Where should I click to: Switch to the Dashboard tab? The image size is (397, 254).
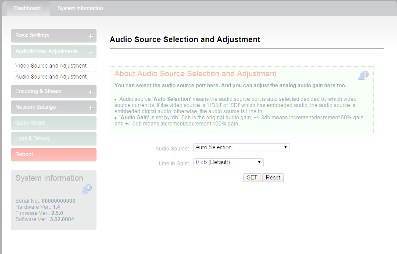(x=27, y=8)
